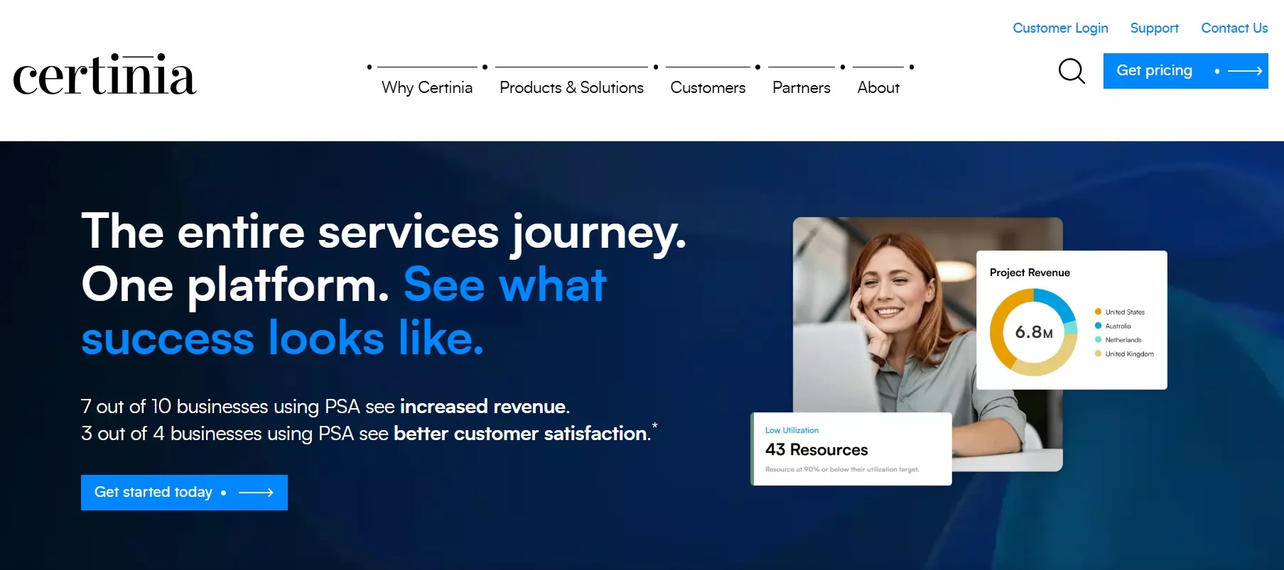This screenshot has height=570, width=1284.
Task: Go to Customer Login
Action: tap(1060, 28)
